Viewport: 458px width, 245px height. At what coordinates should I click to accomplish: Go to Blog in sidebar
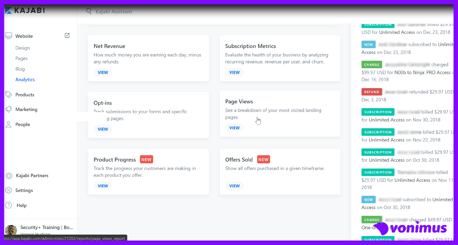[x=20, y=69]
